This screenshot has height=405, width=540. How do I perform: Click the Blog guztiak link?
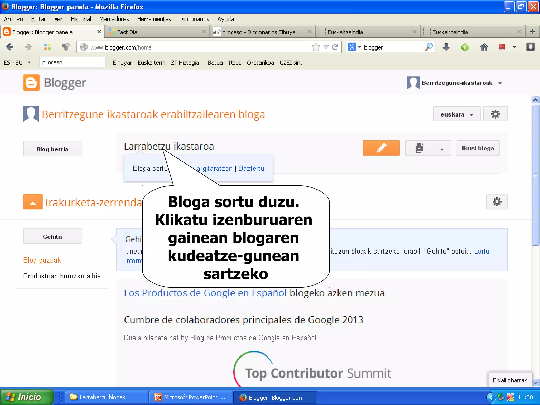pyautogui.click(x=42, y=260)
